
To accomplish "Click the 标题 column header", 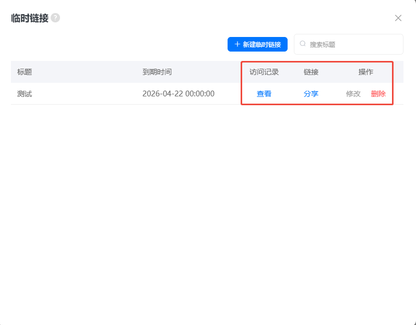I will coord(25,72).
